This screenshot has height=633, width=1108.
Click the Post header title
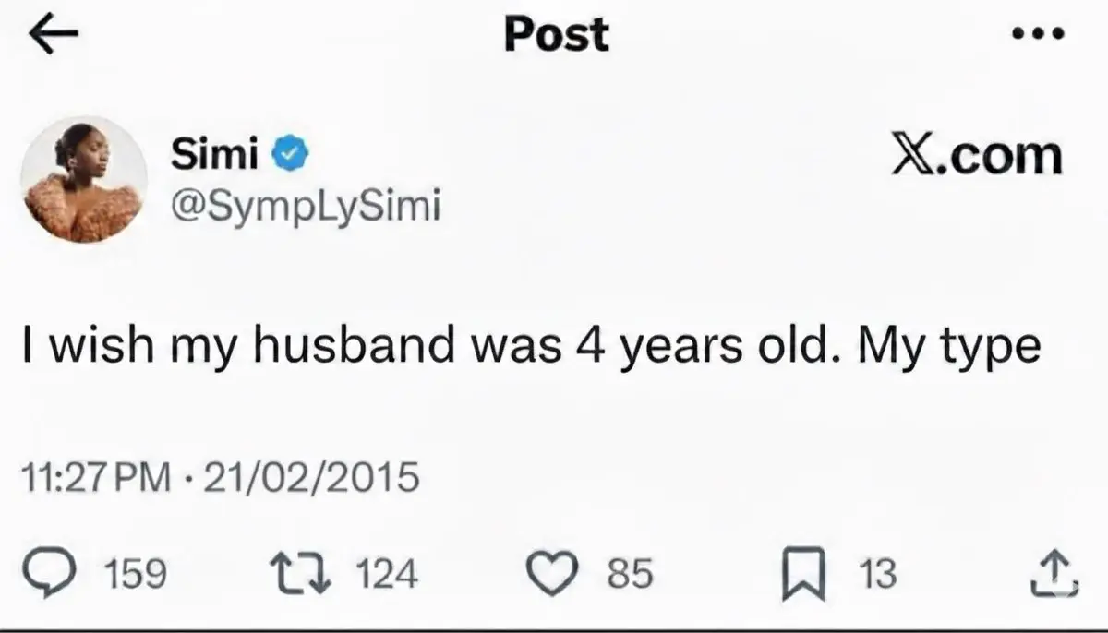click(556, 34)
